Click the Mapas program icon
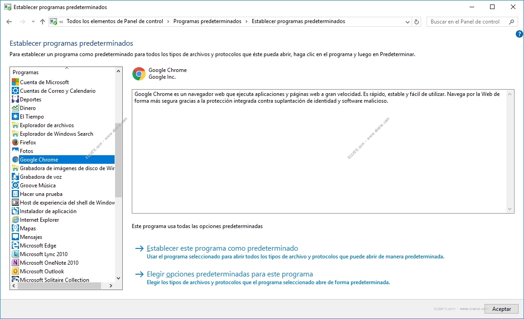The height and width of the screenshot is (319, 524). [15, 229]
